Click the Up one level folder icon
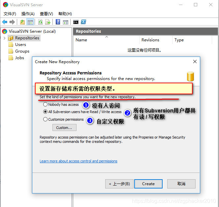The width and height of the screenshot is (219, 207). (x=22, y=22)
